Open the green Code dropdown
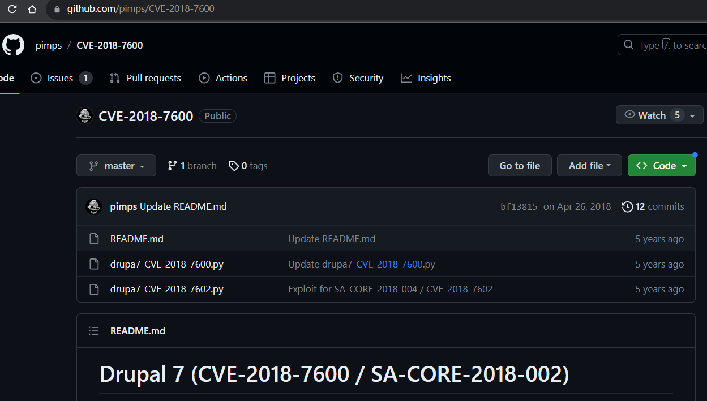 point(662,166)
